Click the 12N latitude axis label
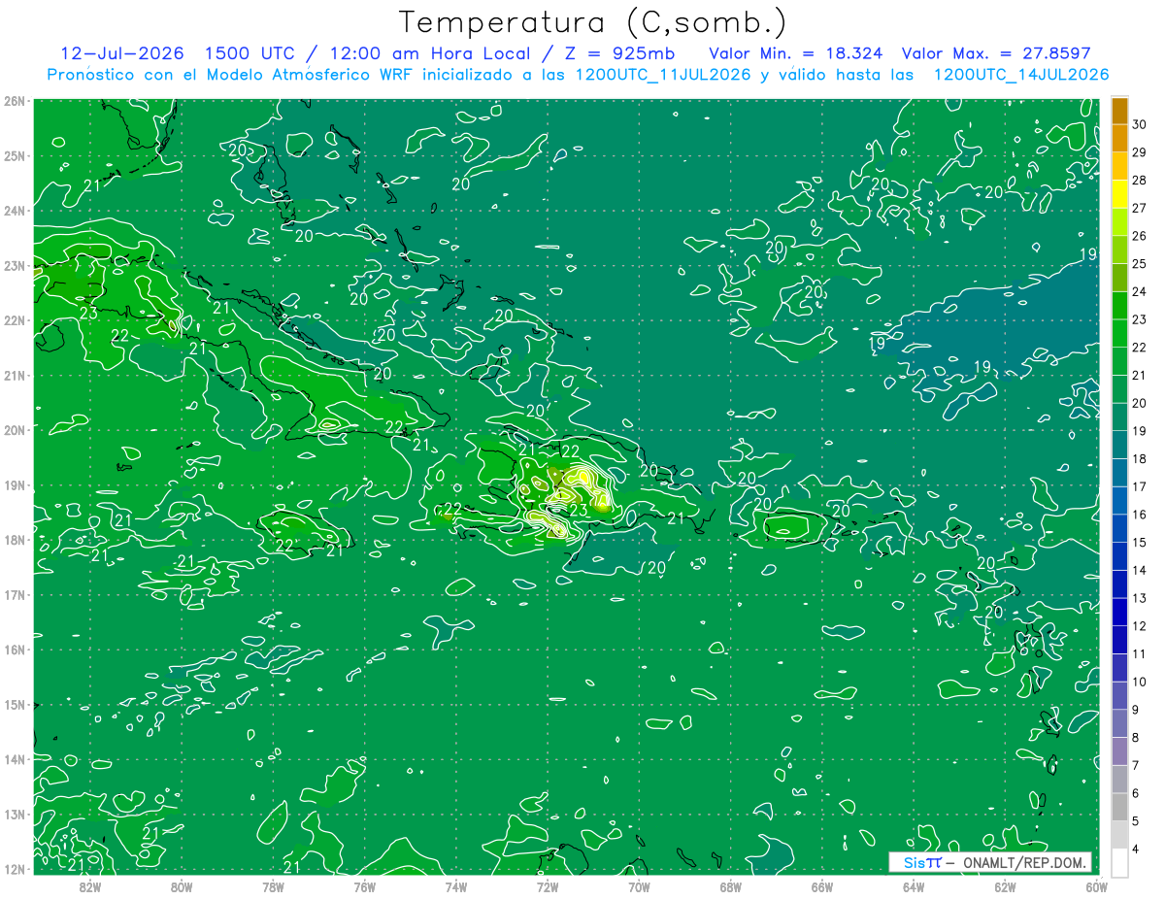The height and width of the screenshot is (900, 1165). (14, 869)
